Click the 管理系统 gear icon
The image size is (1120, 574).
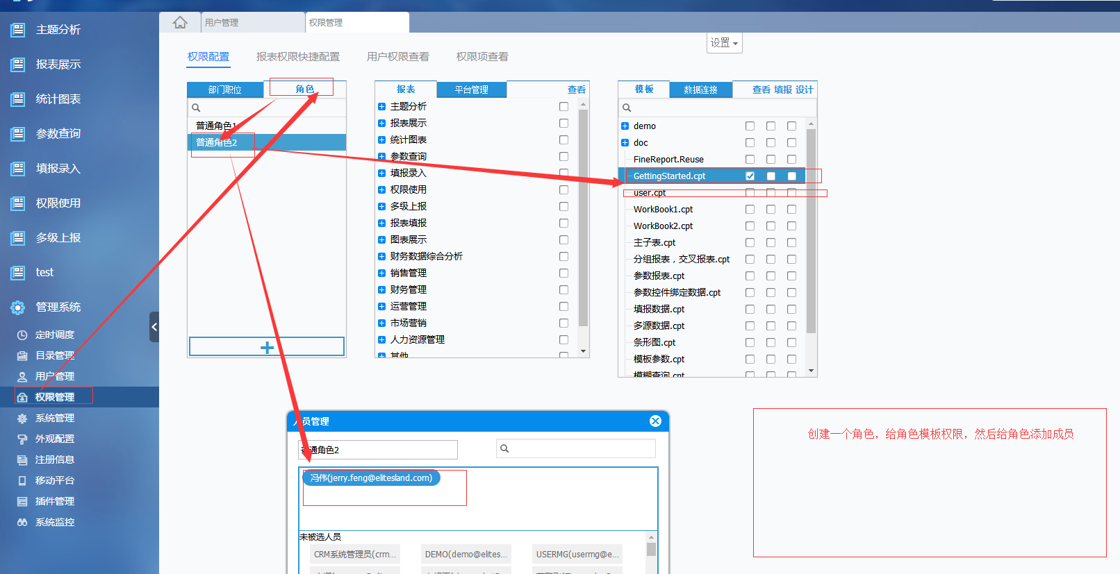(18, 307)
